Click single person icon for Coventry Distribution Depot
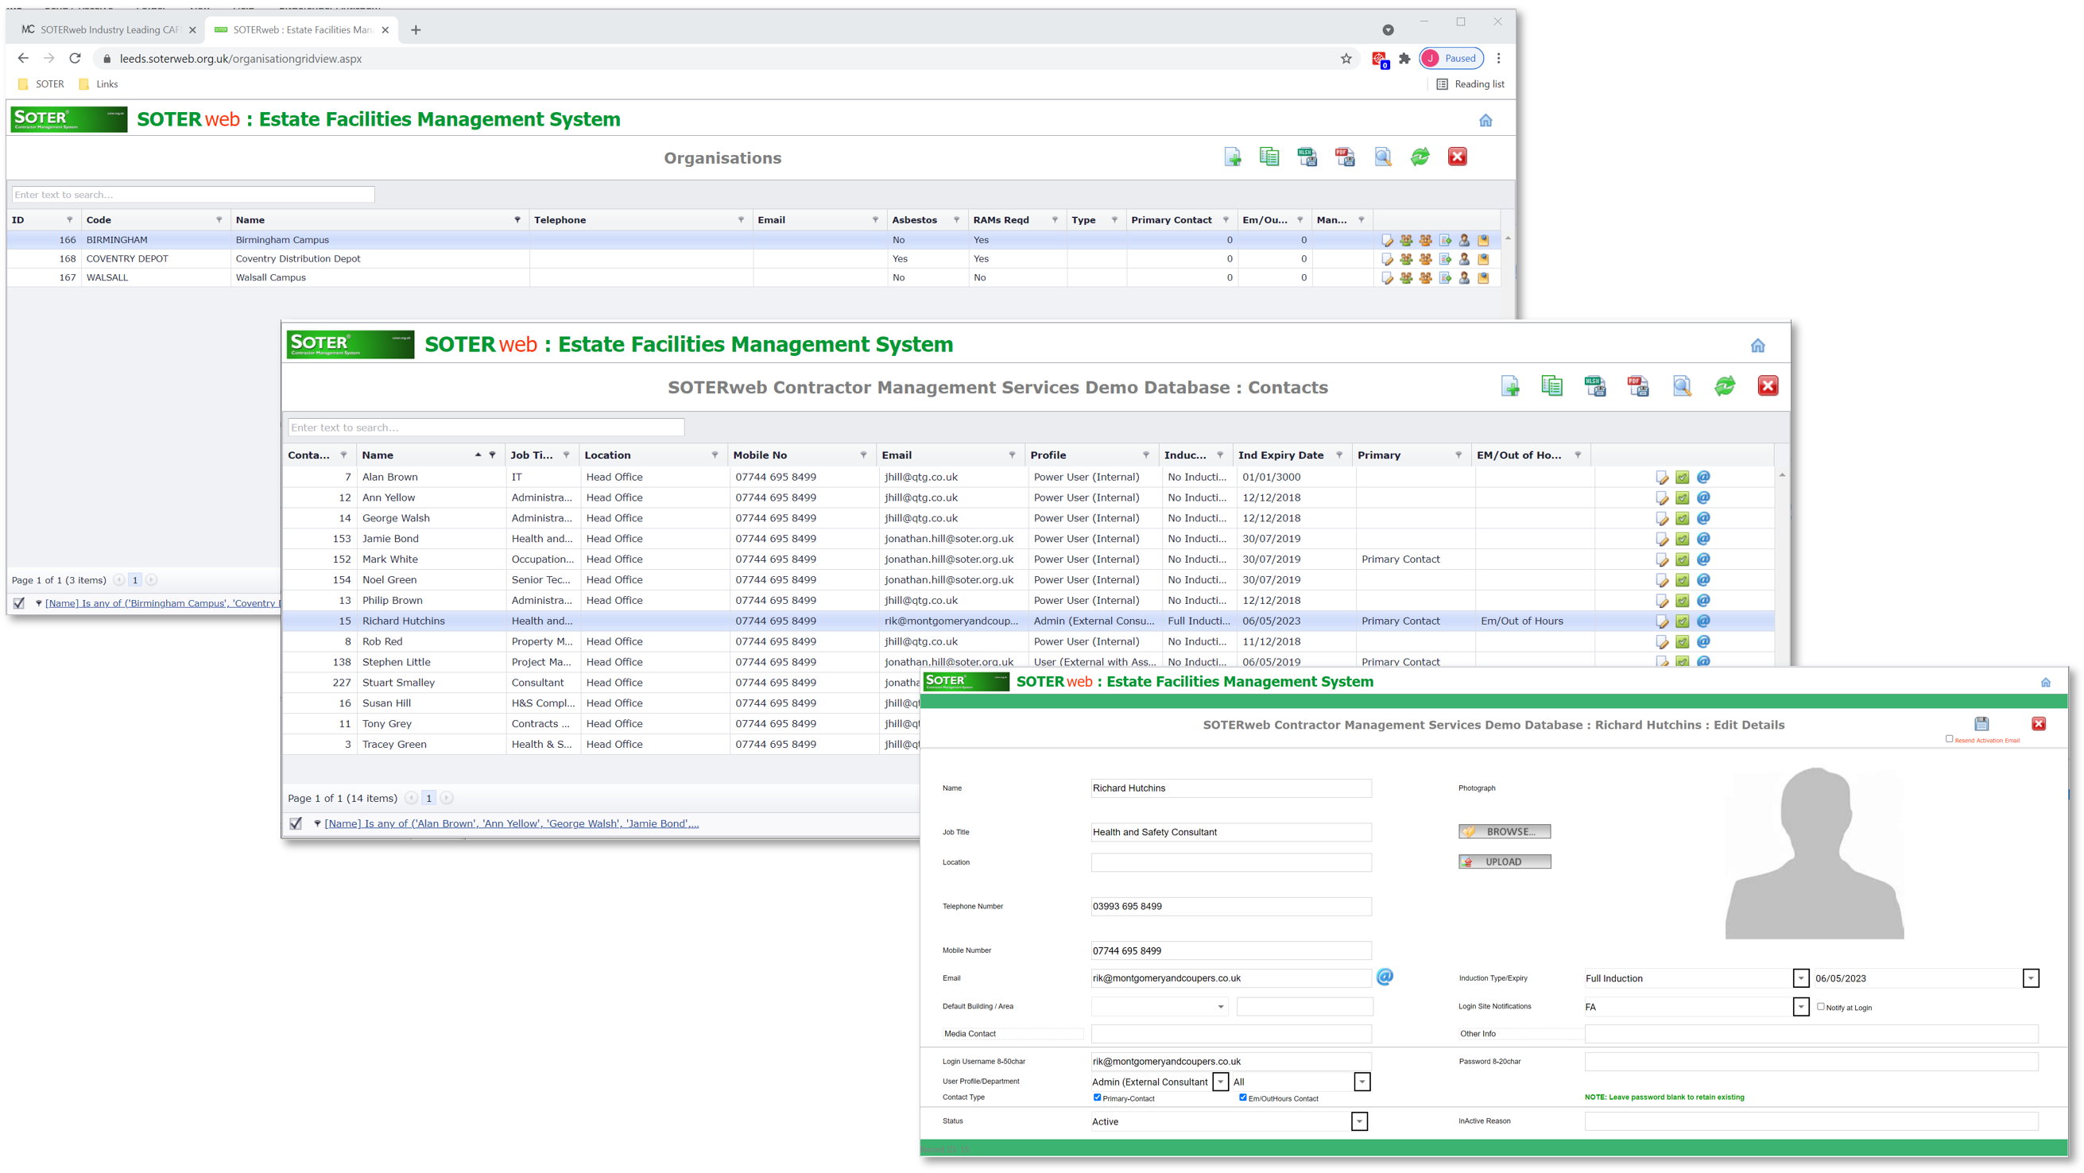 [1463, 259]
